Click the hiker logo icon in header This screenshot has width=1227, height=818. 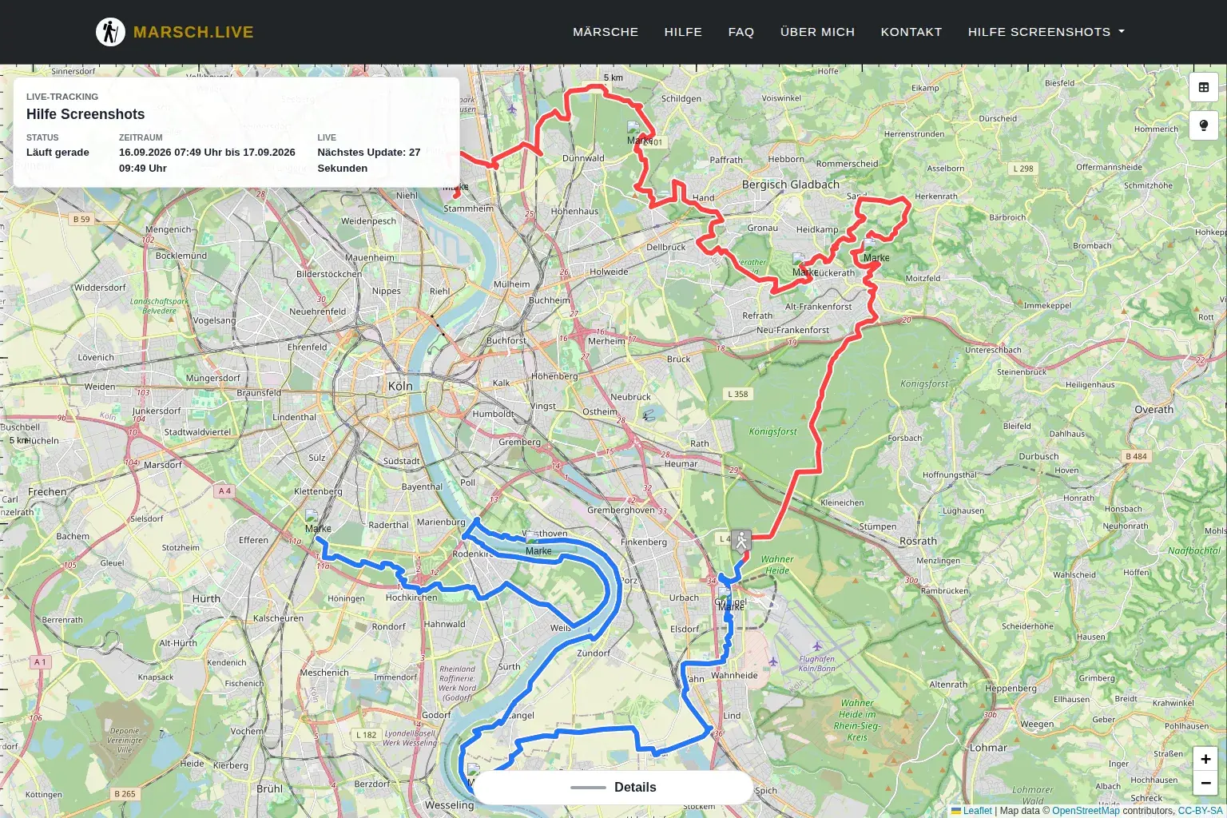[110, 32]
